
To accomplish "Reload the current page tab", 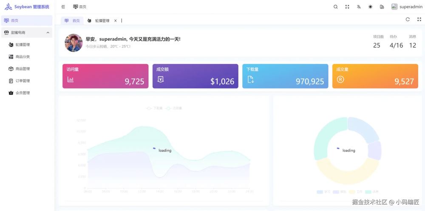I will click(x=408, y=20).
